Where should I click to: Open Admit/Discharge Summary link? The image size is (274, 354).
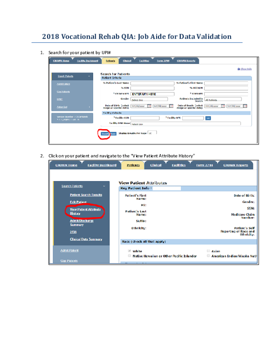[82, 223]
